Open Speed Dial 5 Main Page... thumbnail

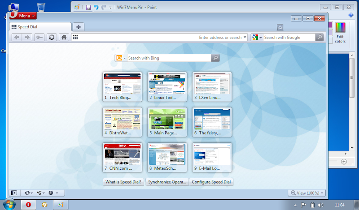tap(167, 122)
